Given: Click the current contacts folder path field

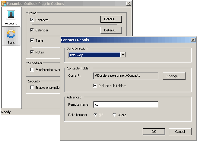Looking at the screenshot, I should point(126,76).
